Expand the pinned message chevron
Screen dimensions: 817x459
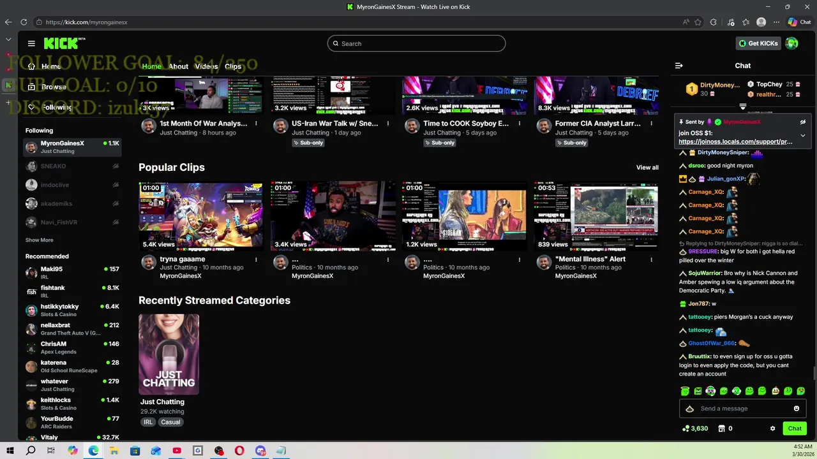(803, 135)
